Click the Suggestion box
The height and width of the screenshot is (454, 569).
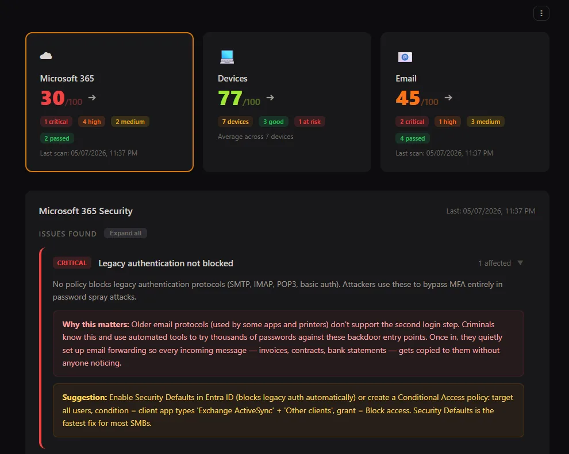(x=288, y=410)
